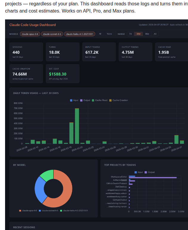
Task: Click the Claude Code Usage Dashboard title
Action: [x=32, y=25]
